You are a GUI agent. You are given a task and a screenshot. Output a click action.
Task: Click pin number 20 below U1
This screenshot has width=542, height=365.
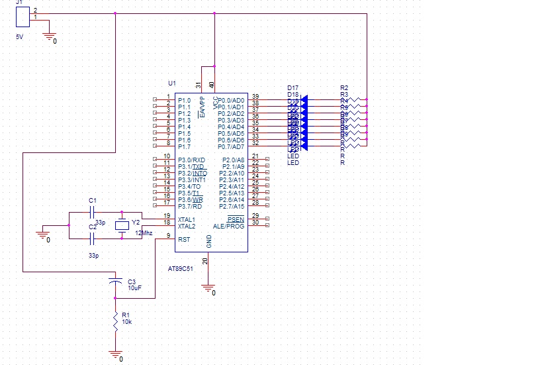[x=205, y=261]
